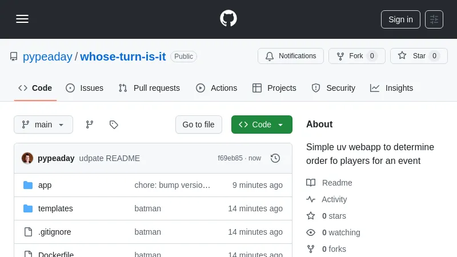The height and width of the screenshot is (257, 457).
Task: Expand the main branch dropdown
Action: [43, 125]
